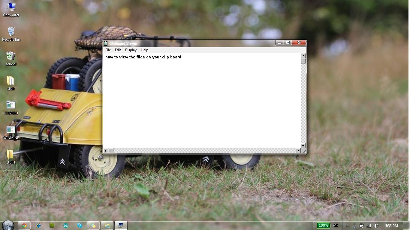The image size is (410, 230).
Task: Select the active Clipboard Viewer taskbar icon
Action: (x=121, y=226)
